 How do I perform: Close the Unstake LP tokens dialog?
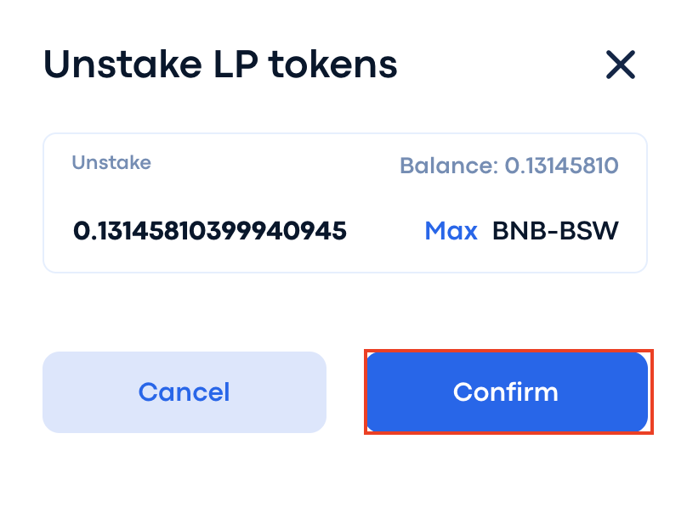(621, 65)
